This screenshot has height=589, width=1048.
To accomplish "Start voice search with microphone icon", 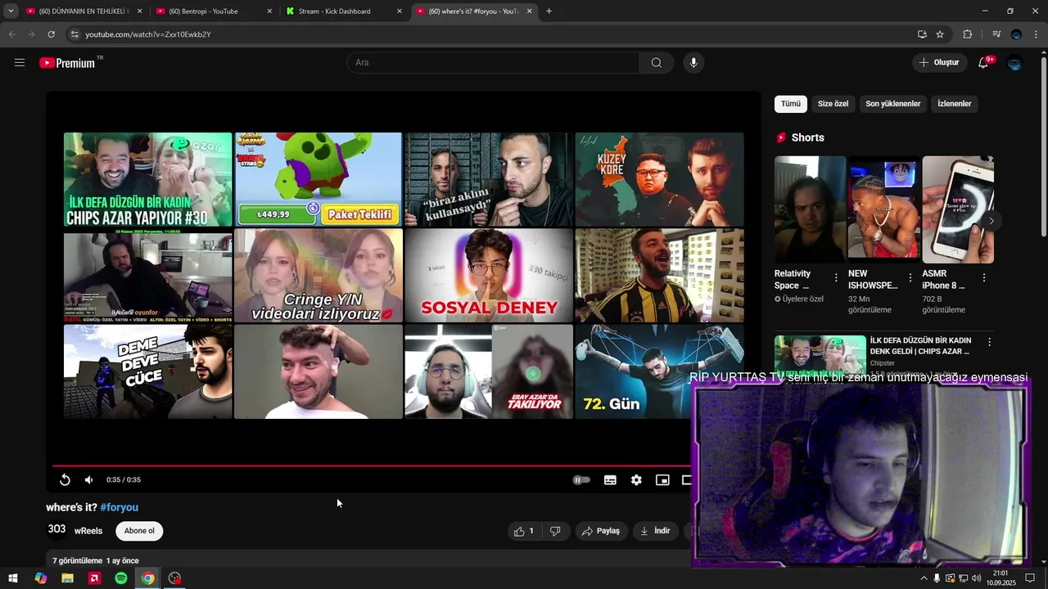I will (x=693, y=63).
